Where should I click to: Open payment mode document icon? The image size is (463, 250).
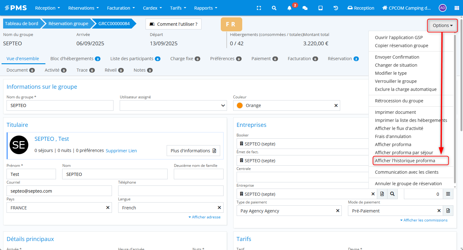point(448,211)
